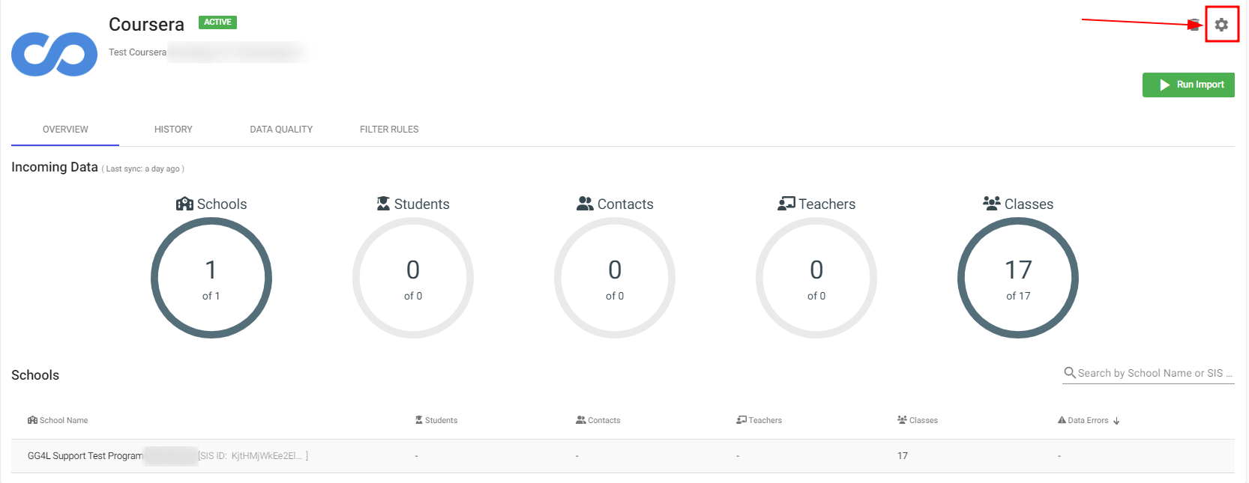The width and height of the screenshot is (1249, 483).
Task: Sort by School Name column header
Action: pyautogui.click(x=63, y=421)
